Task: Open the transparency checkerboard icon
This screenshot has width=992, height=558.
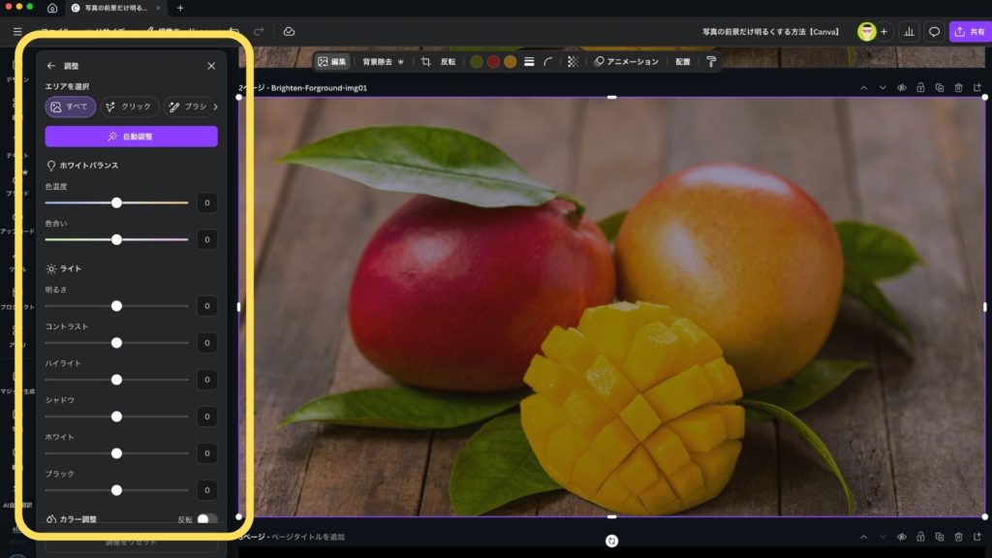Action: point(573,61)
